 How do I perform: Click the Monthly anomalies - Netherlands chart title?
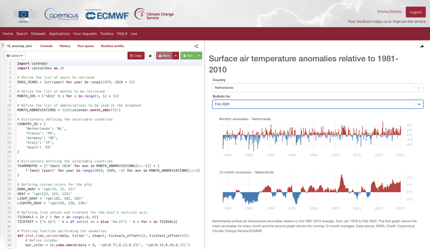(x=245, y=119)
